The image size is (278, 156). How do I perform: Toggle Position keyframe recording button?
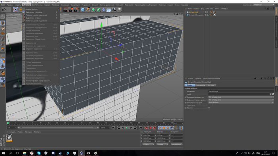[160, 128]
